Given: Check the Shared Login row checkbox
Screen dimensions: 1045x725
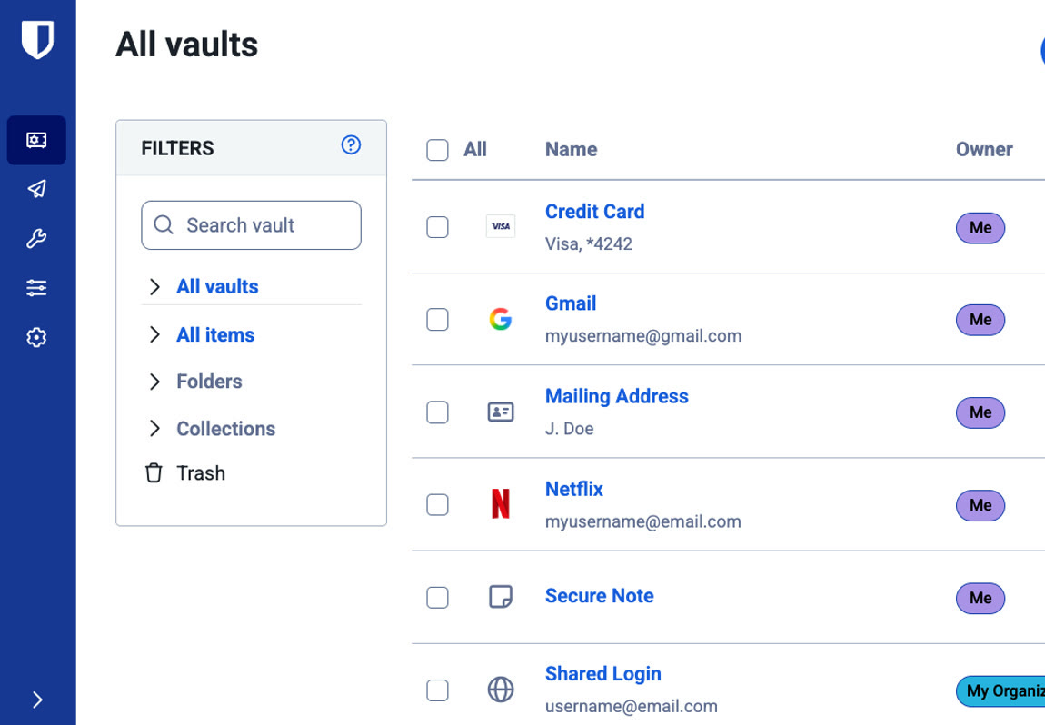Looking at the screenshot, I should coord(437,690).
